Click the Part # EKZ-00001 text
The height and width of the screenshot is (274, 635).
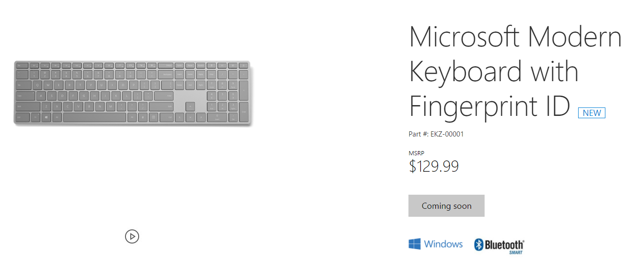pos(436,134)
